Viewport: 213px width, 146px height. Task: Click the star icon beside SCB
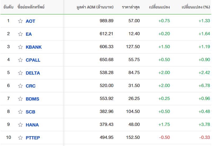tap(20, 112)
